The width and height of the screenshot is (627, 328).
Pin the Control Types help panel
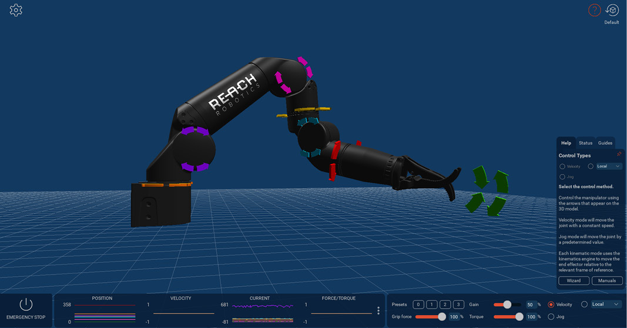[x=619, y=154]
